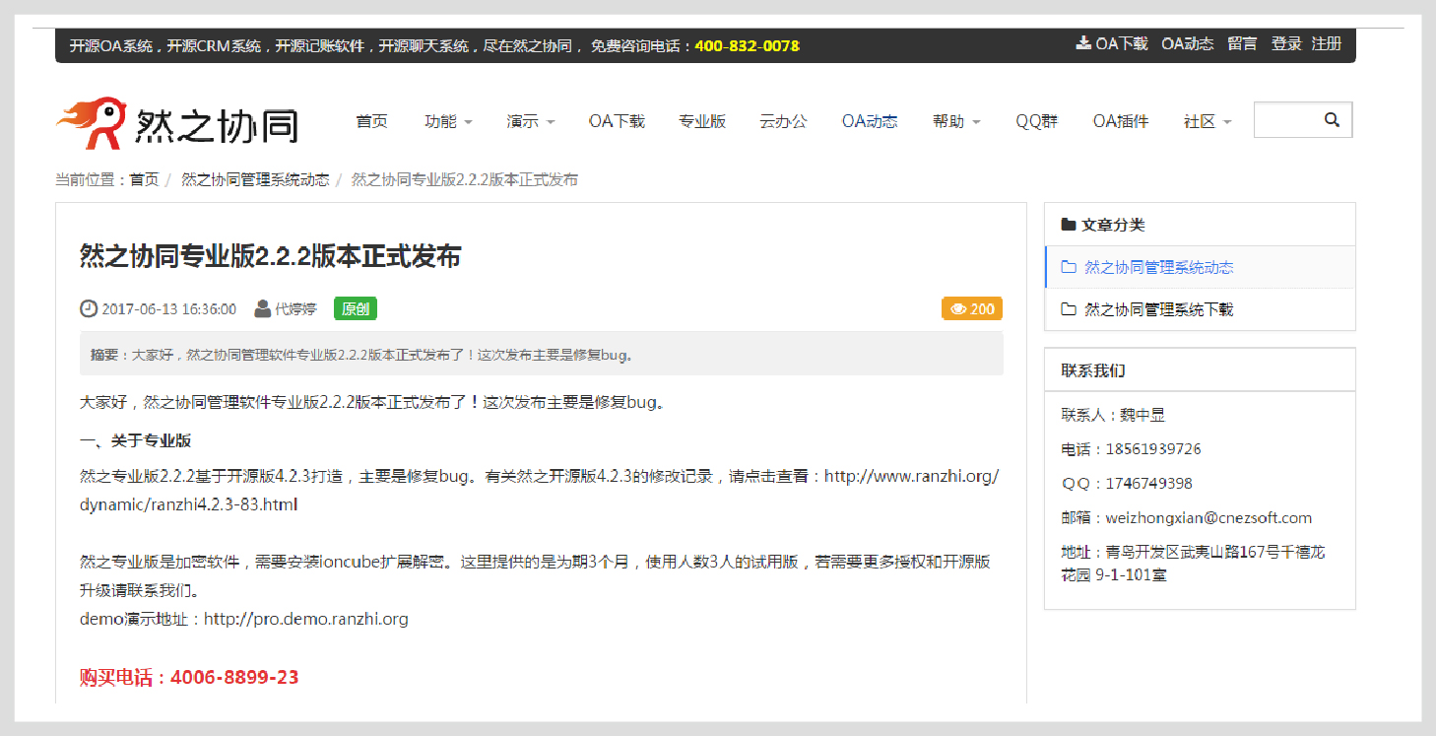
Task: Click 然之协同管理系统动态 breadcrumb link
Action: pyautogui.click(x=255, y=179)
